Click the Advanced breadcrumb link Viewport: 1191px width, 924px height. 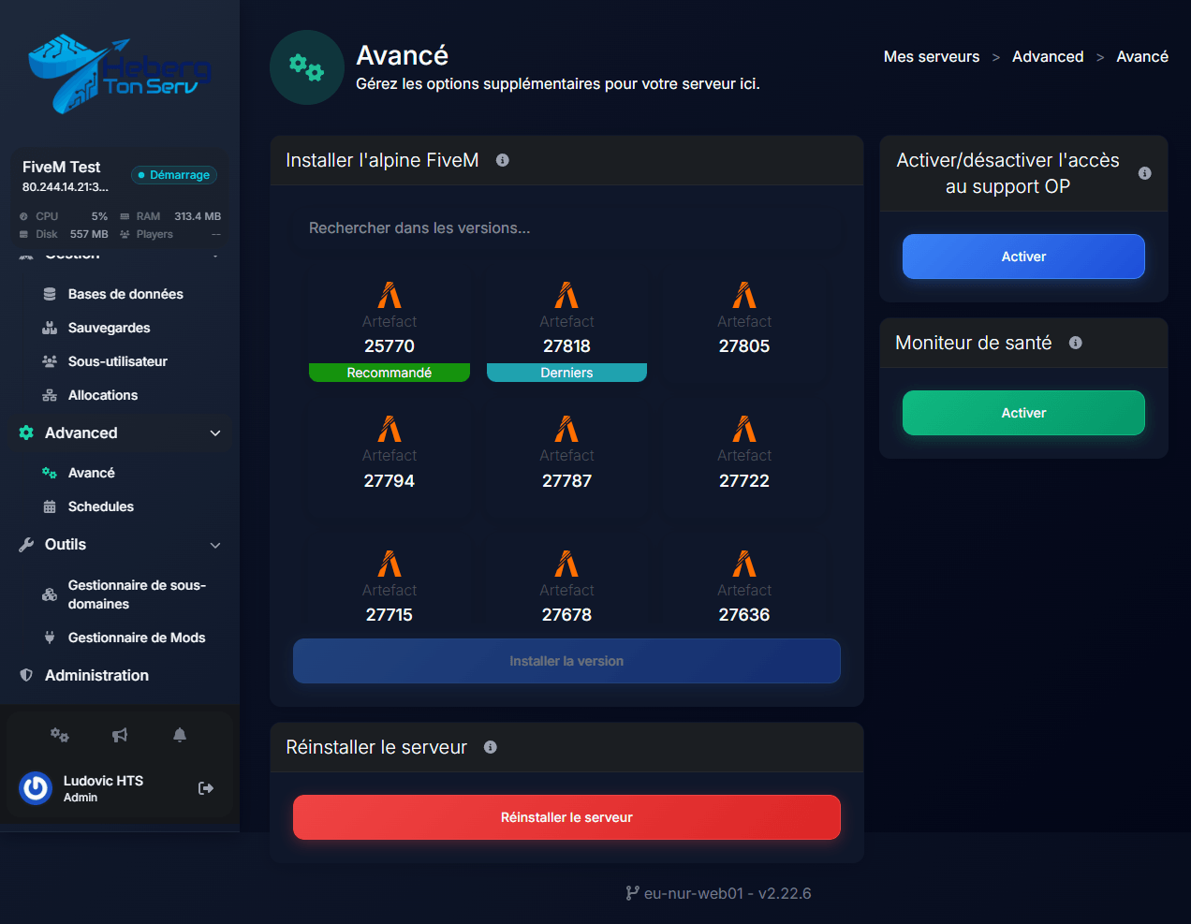(1048, 56)
